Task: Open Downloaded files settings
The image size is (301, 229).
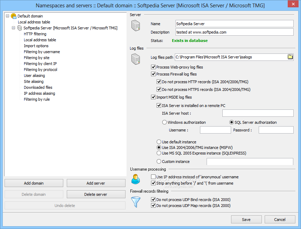Action: coord(38,87)
